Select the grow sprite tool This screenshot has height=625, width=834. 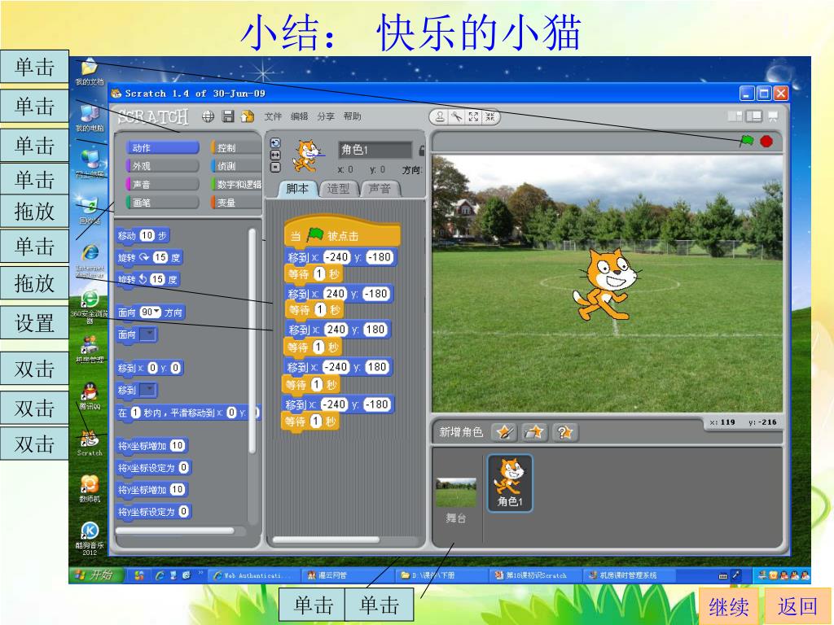[x=473, y=117]
